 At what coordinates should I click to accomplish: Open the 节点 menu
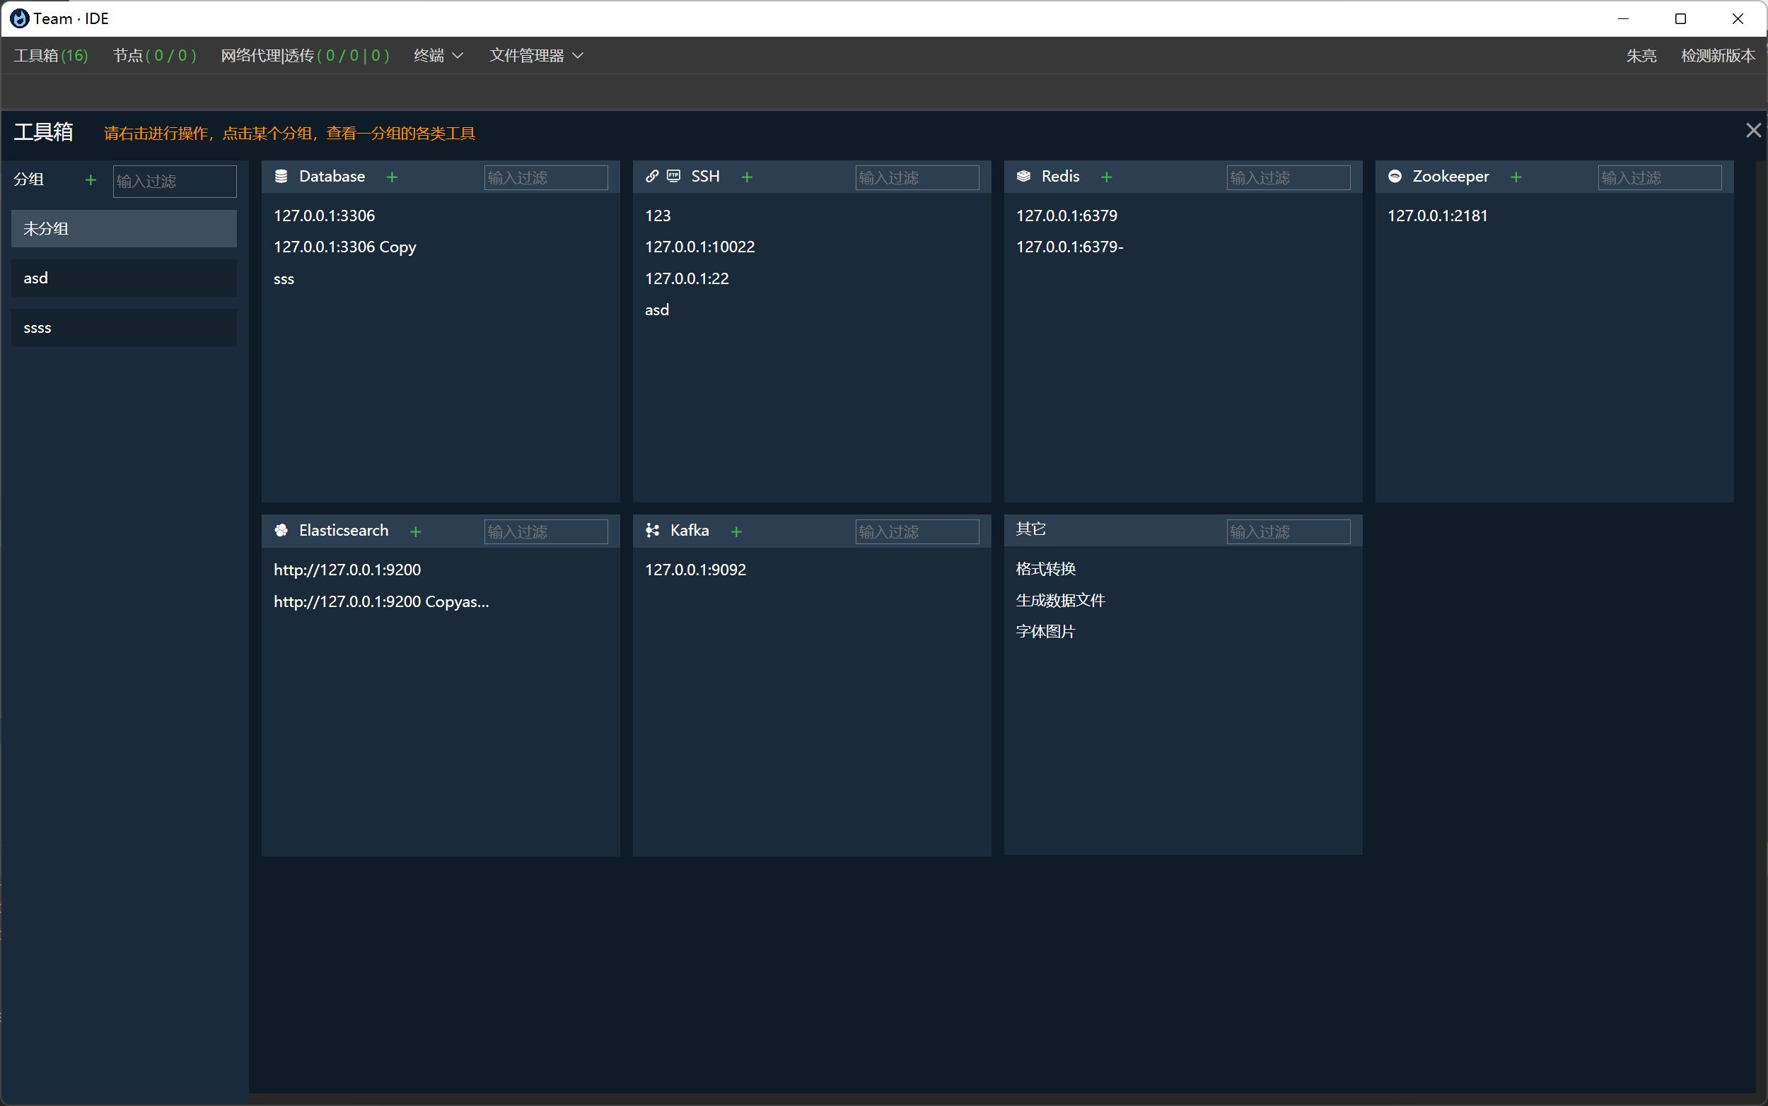pos(154,56)
